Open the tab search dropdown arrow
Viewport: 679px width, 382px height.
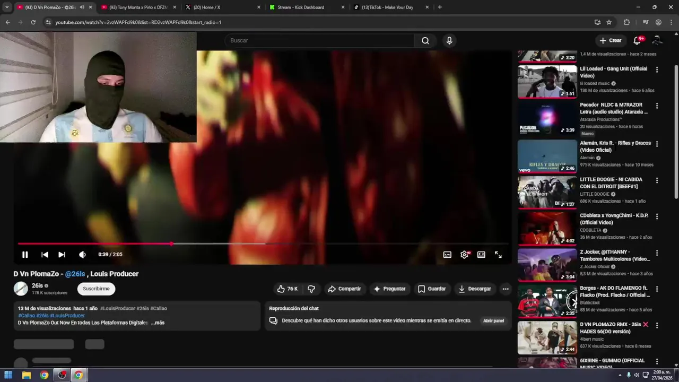click(7, 7)
